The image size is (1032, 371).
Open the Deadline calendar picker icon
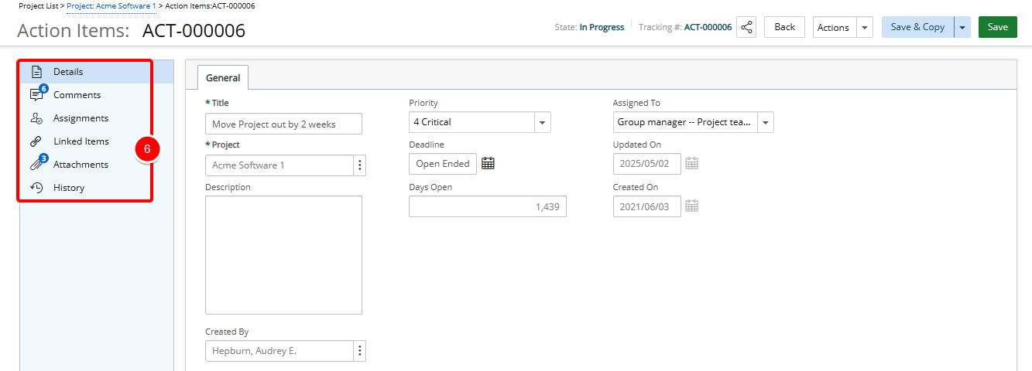click(x=488, y=163)
